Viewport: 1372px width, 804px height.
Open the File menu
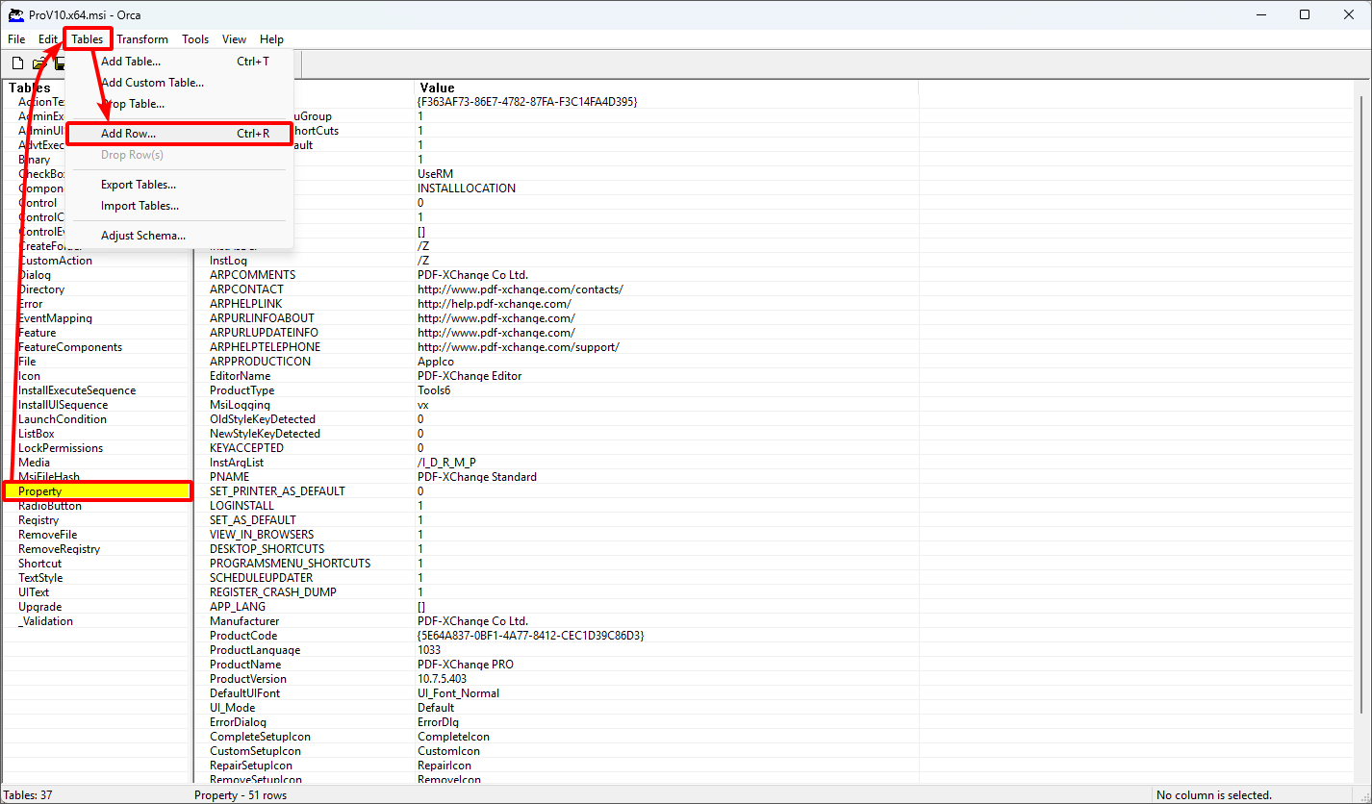(16, 39)
